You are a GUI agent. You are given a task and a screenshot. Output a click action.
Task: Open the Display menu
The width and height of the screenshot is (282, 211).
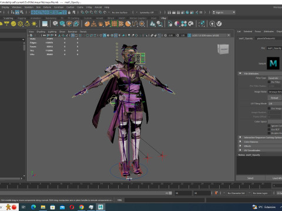pyautogui.click(x=5, y=7)
